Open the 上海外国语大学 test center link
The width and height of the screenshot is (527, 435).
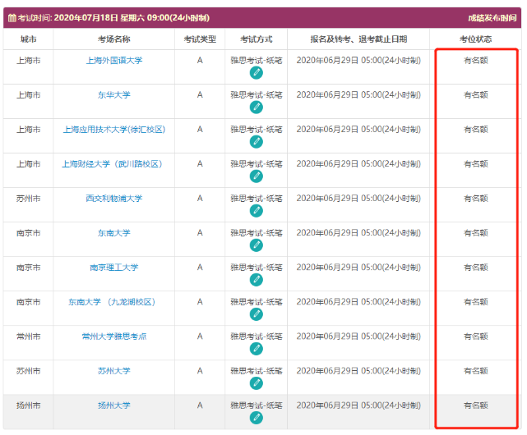(114, 61)
